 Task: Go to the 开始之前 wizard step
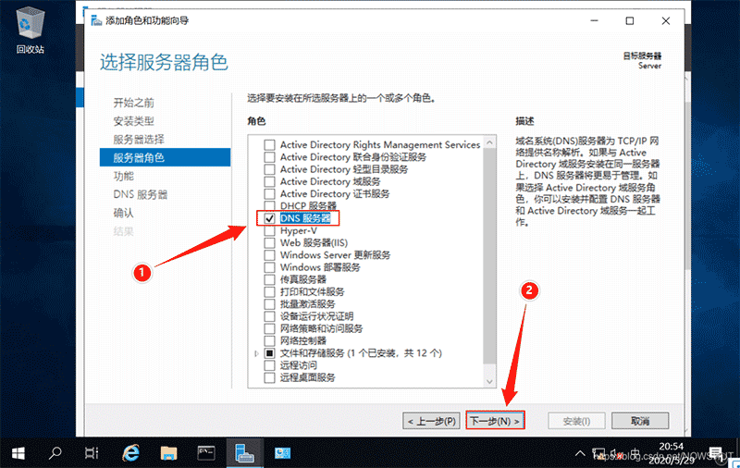(133, 103)
